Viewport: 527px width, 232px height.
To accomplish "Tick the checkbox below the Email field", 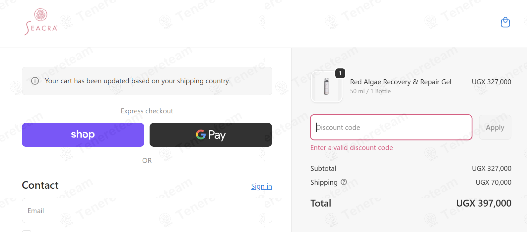I will pos(27,231).
